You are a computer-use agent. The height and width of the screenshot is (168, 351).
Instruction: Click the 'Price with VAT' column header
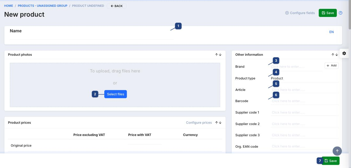(140, 135)
